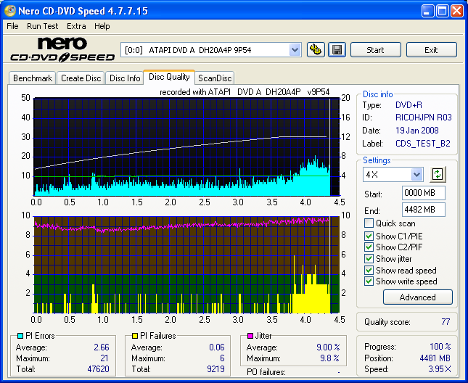The image size is (468, 383).
Task: Expand the drive selection dropdown
Action: [295, 50]
